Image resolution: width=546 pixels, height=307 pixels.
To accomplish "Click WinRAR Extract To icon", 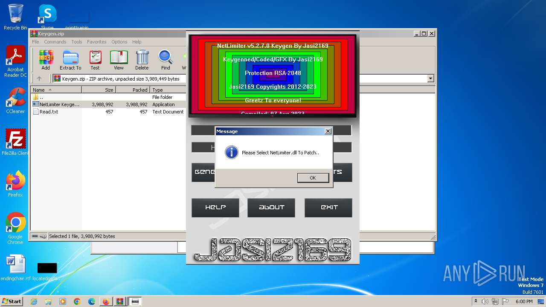I will (70, 60).
